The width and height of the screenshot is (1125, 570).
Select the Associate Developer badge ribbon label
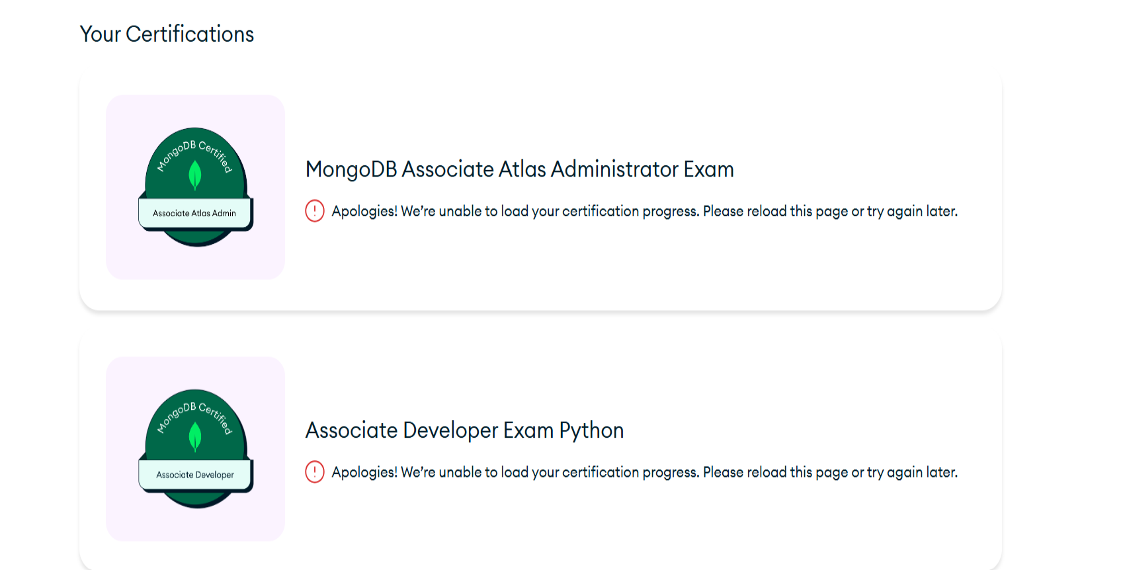(x=195, y=475)
